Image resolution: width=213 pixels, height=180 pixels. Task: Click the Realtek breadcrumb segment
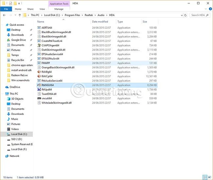click(x=89, y=15)
